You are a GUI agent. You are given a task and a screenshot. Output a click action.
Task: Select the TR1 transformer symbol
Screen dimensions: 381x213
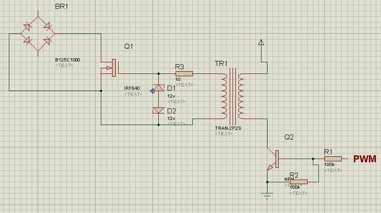[x=233, y=96]
